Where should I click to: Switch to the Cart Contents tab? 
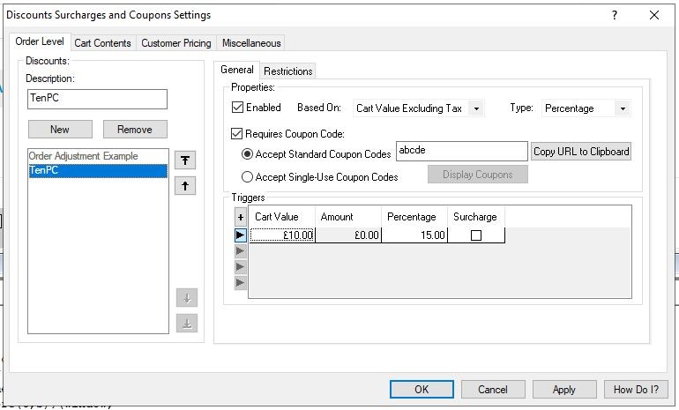pos(102,42)
